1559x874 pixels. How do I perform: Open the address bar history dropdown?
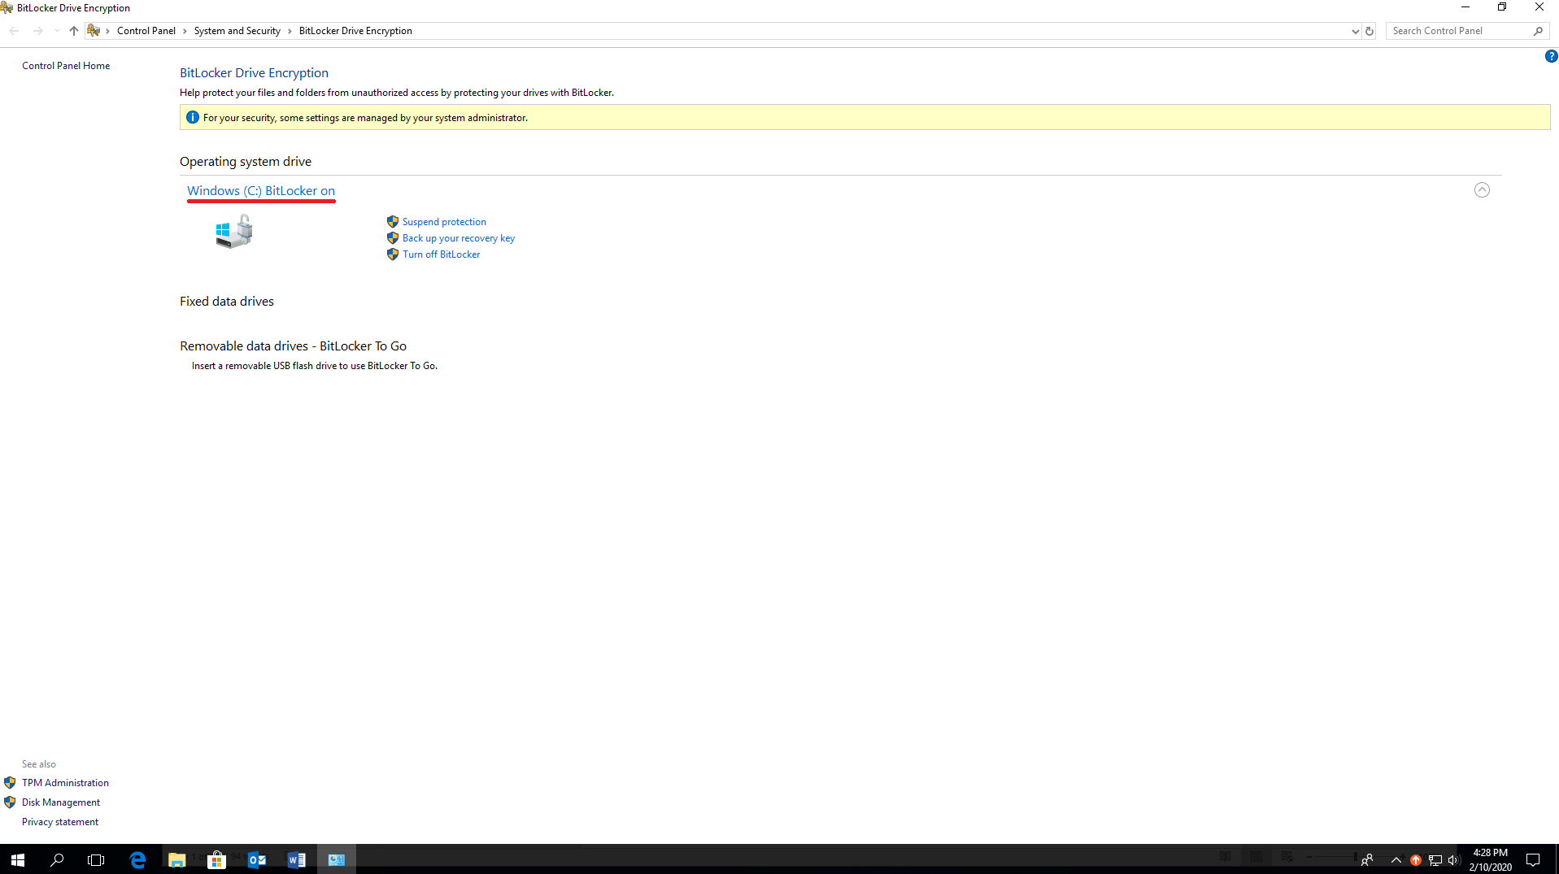[x=1355, y=31]
